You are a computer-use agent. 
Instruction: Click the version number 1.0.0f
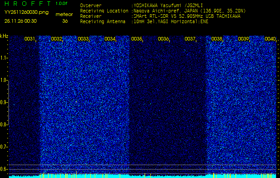[x=61, y=4]
